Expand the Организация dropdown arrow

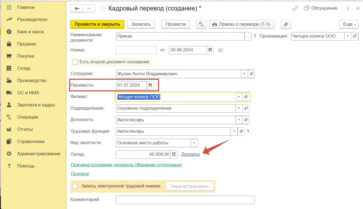click(348, 36)
